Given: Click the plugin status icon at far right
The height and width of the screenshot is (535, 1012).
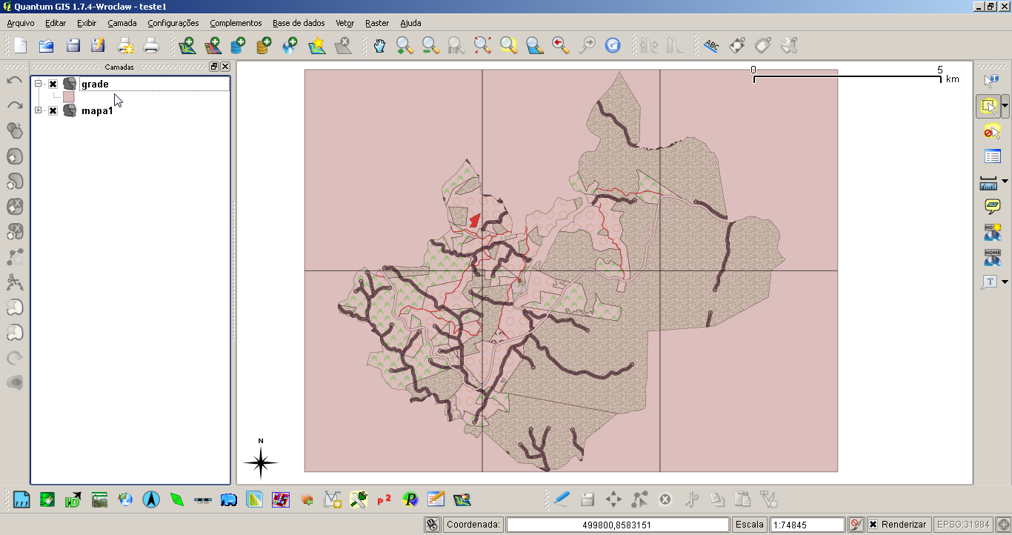Looking at the screenshot, I should 1002,525.
